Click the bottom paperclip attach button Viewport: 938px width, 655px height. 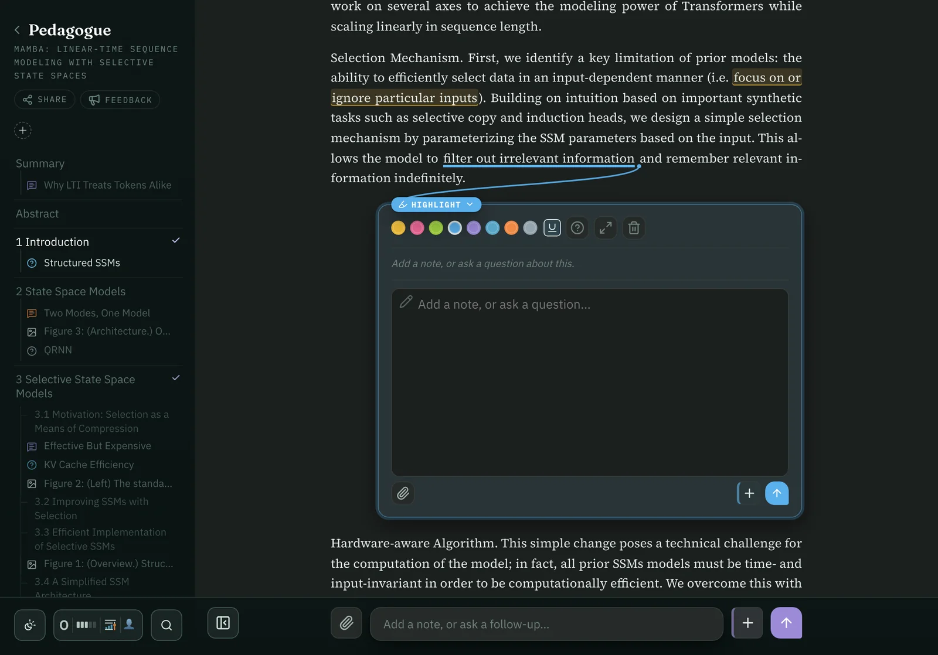346,623
